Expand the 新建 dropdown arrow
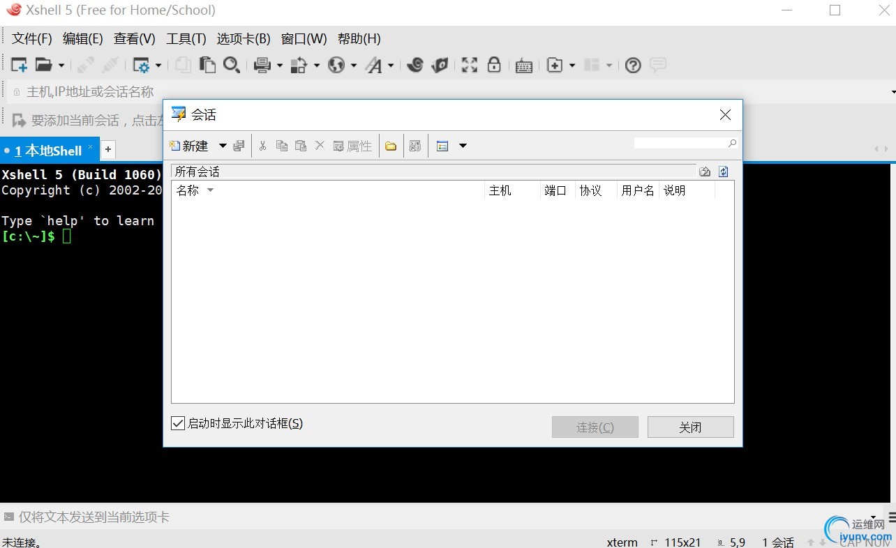This screenshot has height=548, width=896. click(223, 146)
